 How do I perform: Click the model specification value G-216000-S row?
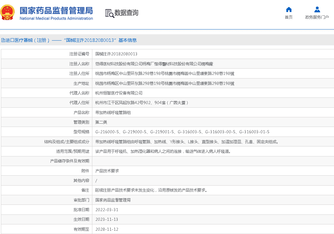click(x=182, y=132)
